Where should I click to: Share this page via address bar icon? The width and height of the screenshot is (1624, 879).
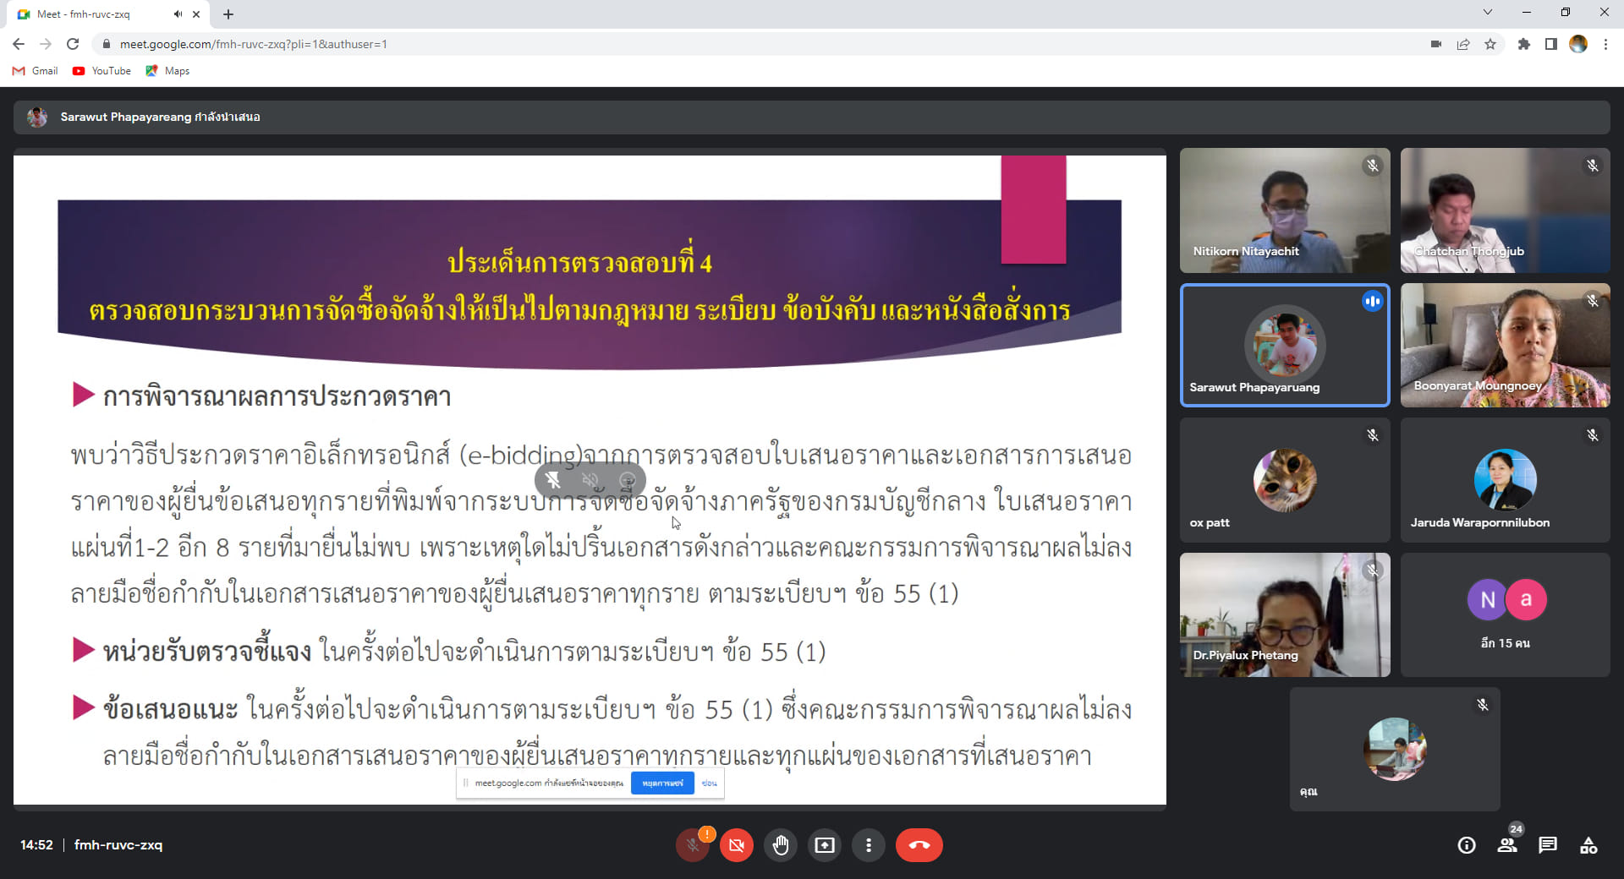pyautogui.click(x=1462, y=44)
